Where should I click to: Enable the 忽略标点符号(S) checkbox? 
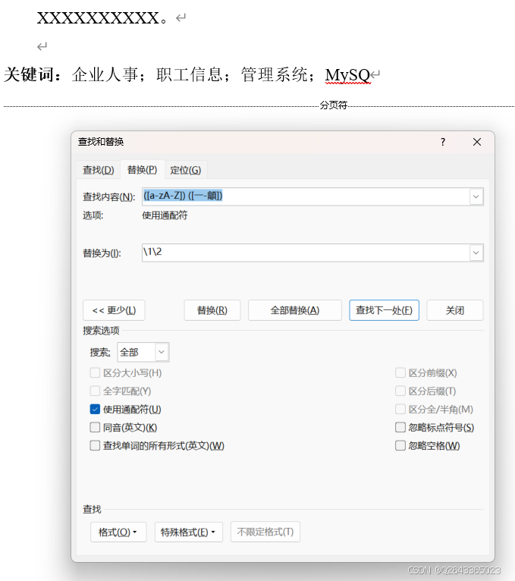click(x=400, y=427)
